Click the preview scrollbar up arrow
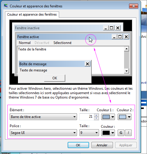Screen dimensions: 147x154 [x=126, y=49]
